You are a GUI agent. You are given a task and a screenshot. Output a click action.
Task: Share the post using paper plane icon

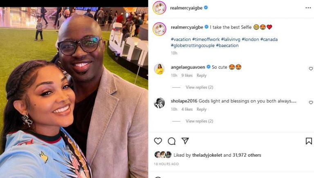pyautogui.click(x=185, y=141)
